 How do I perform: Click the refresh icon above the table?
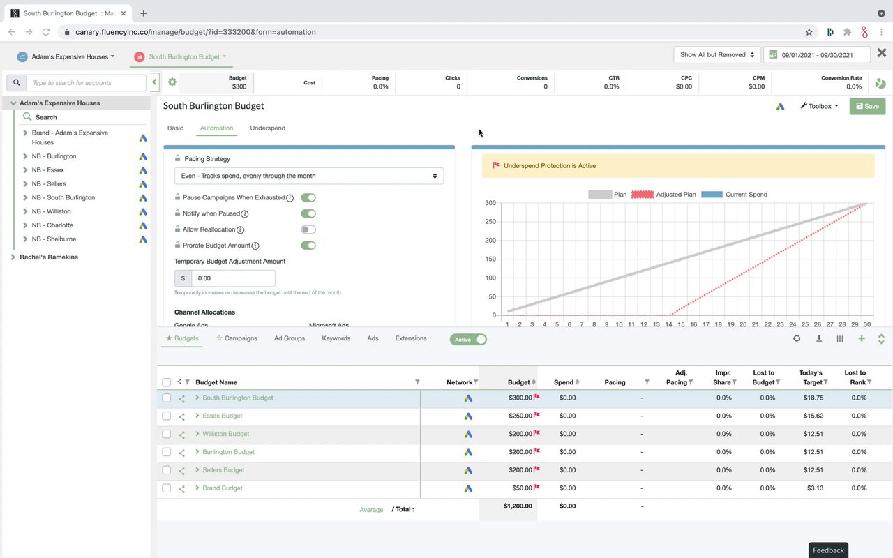(x=797, y=338)
